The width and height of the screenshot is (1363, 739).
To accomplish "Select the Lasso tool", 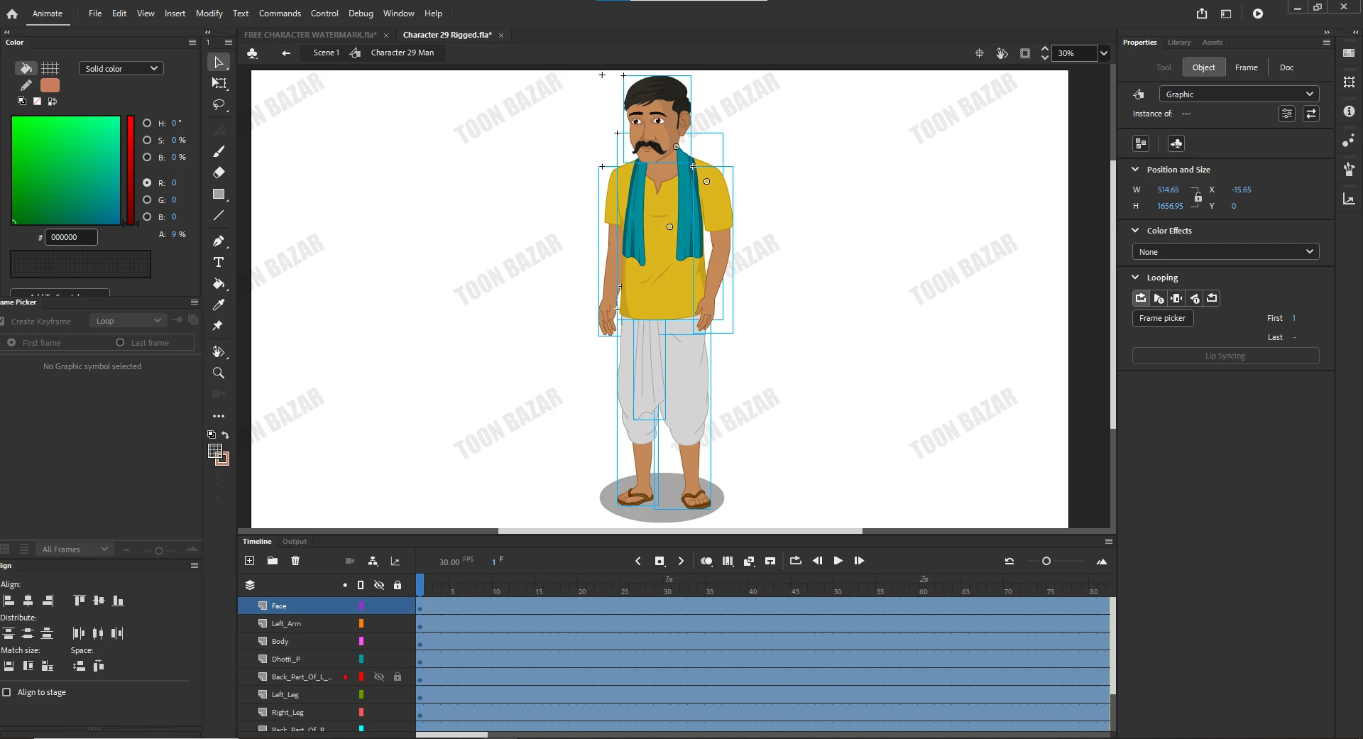I will click(x=219, y=105).
